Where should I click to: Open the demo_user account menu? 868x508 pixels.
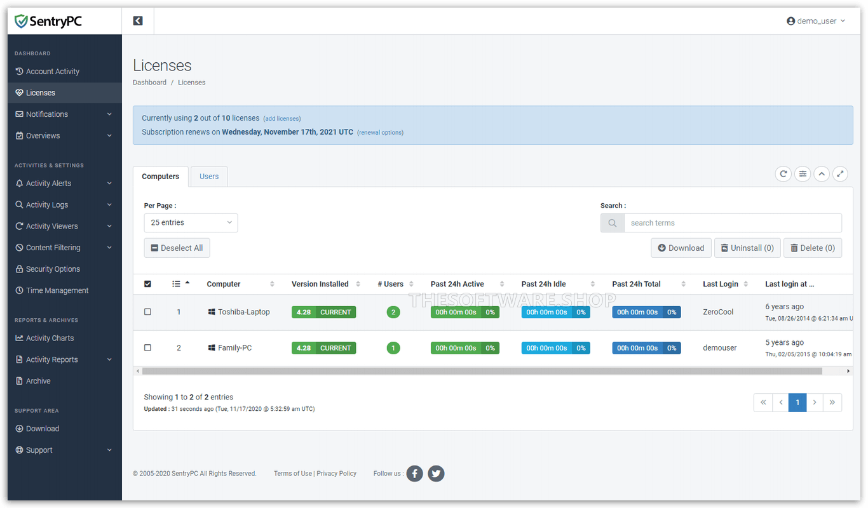(x=816, y=20)
